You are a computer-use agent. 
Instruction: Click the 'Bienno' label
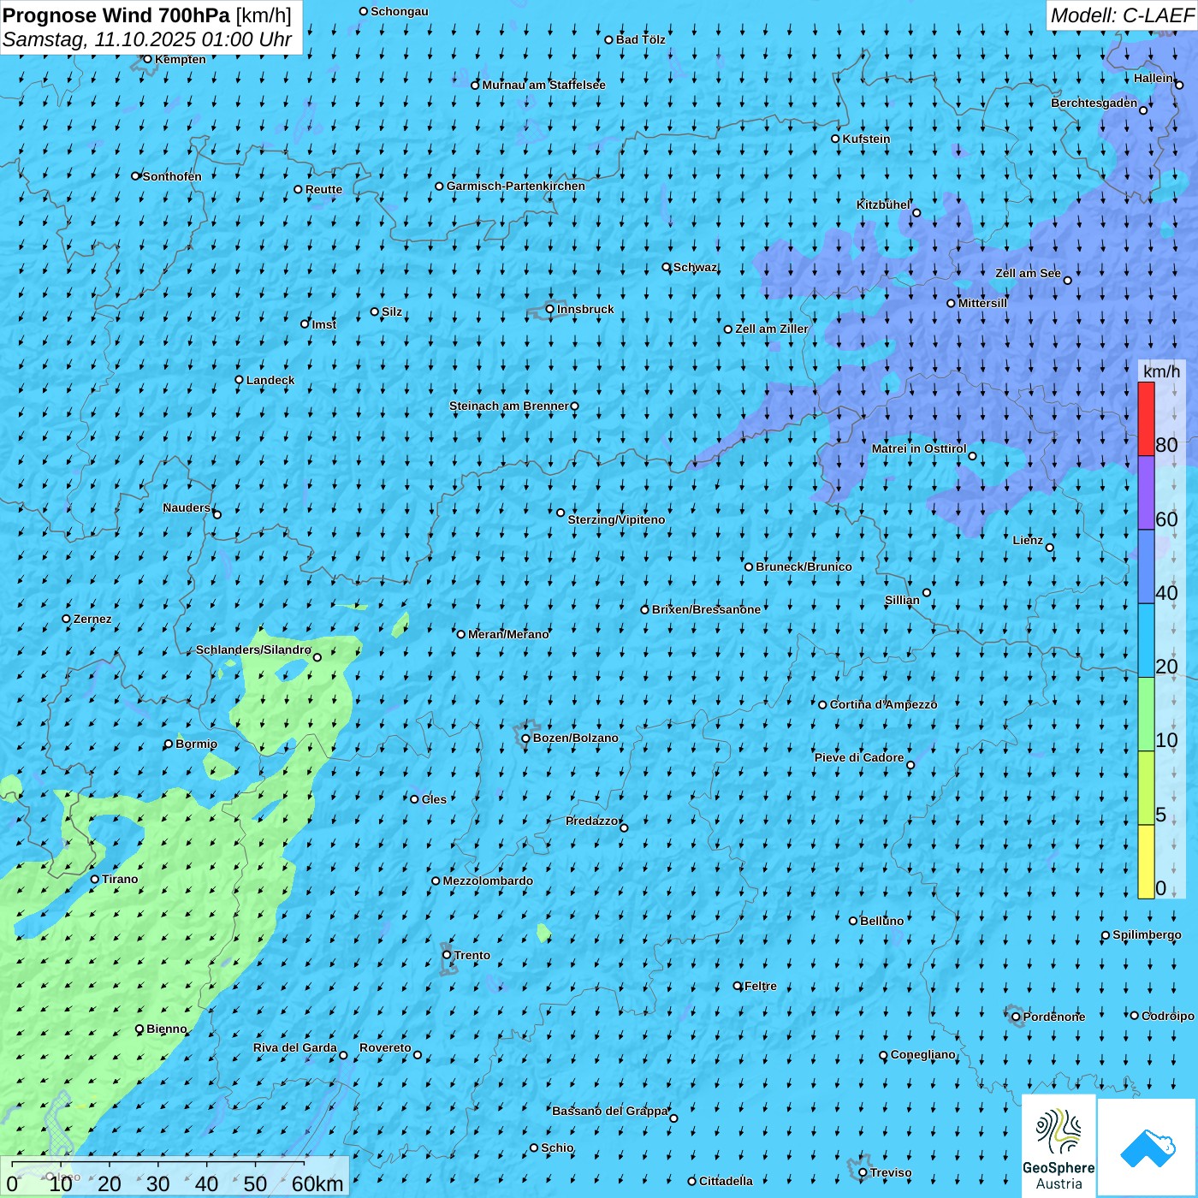point(166,1029)
